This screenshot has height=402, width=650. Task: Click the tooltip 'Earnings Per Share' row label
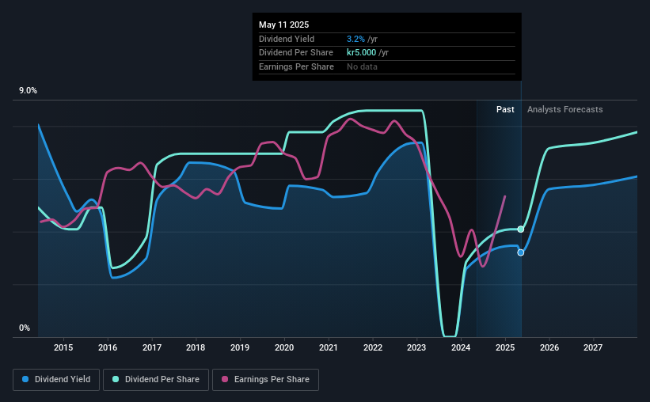coord(296,66)
